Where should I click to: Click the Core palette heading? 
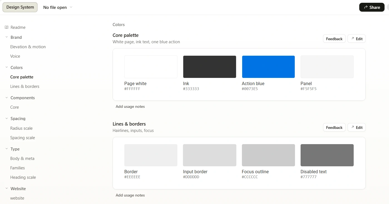[x=125, y=35]
